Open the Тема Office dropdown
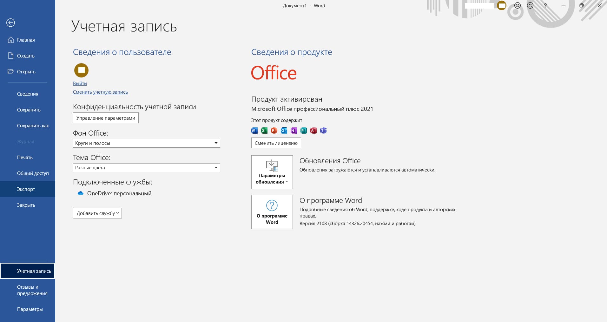The width and height of the screenshot is (607, 322). 147,168
